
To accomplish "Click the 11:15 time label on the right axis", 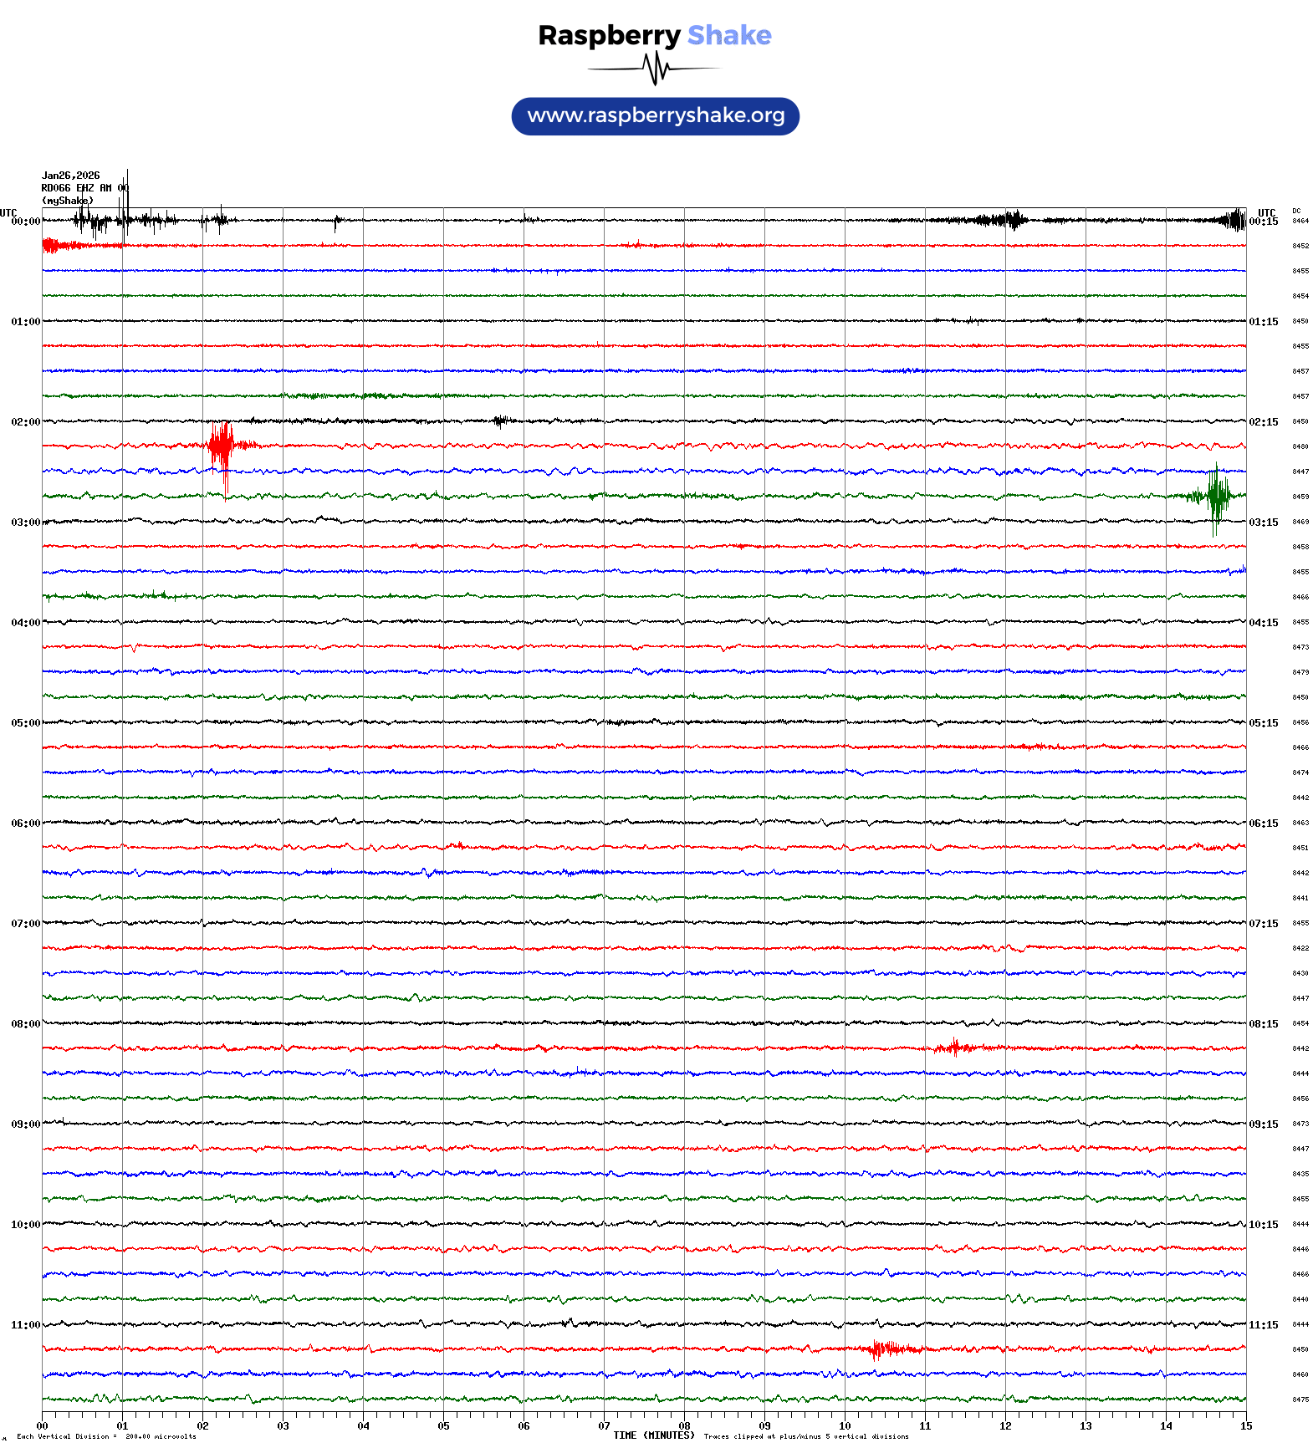I will coord(1263,1325).
